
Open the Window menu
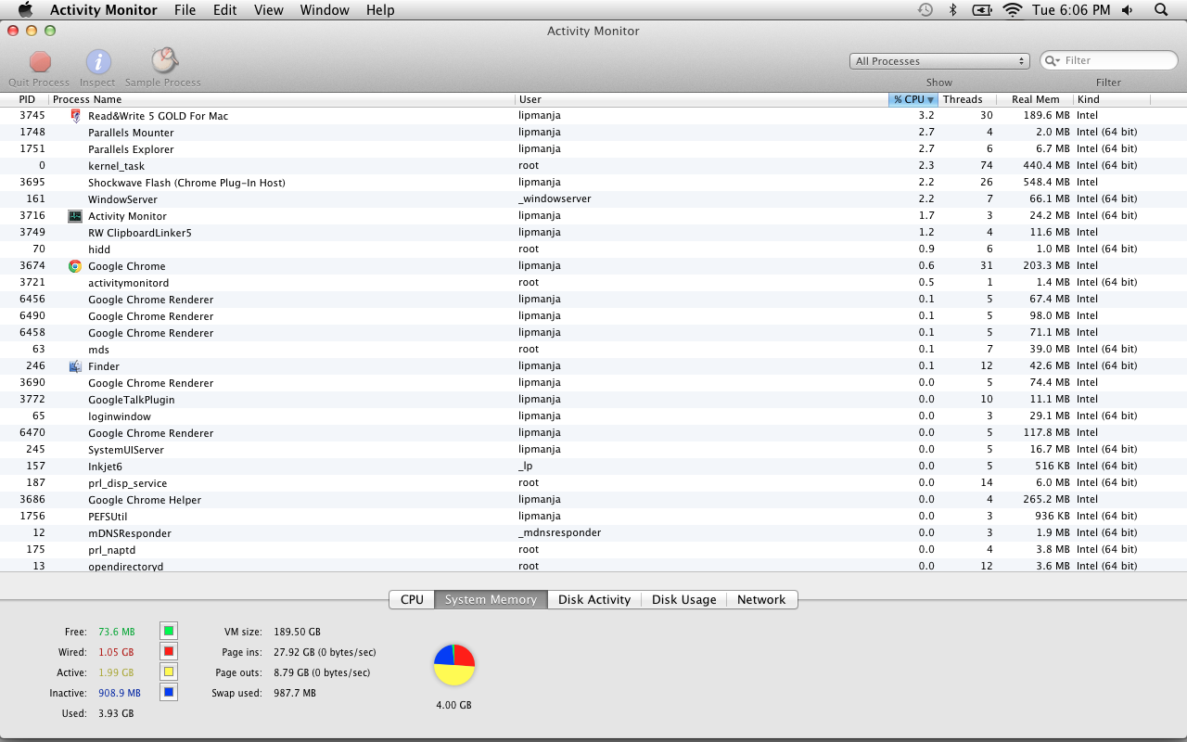325,10
